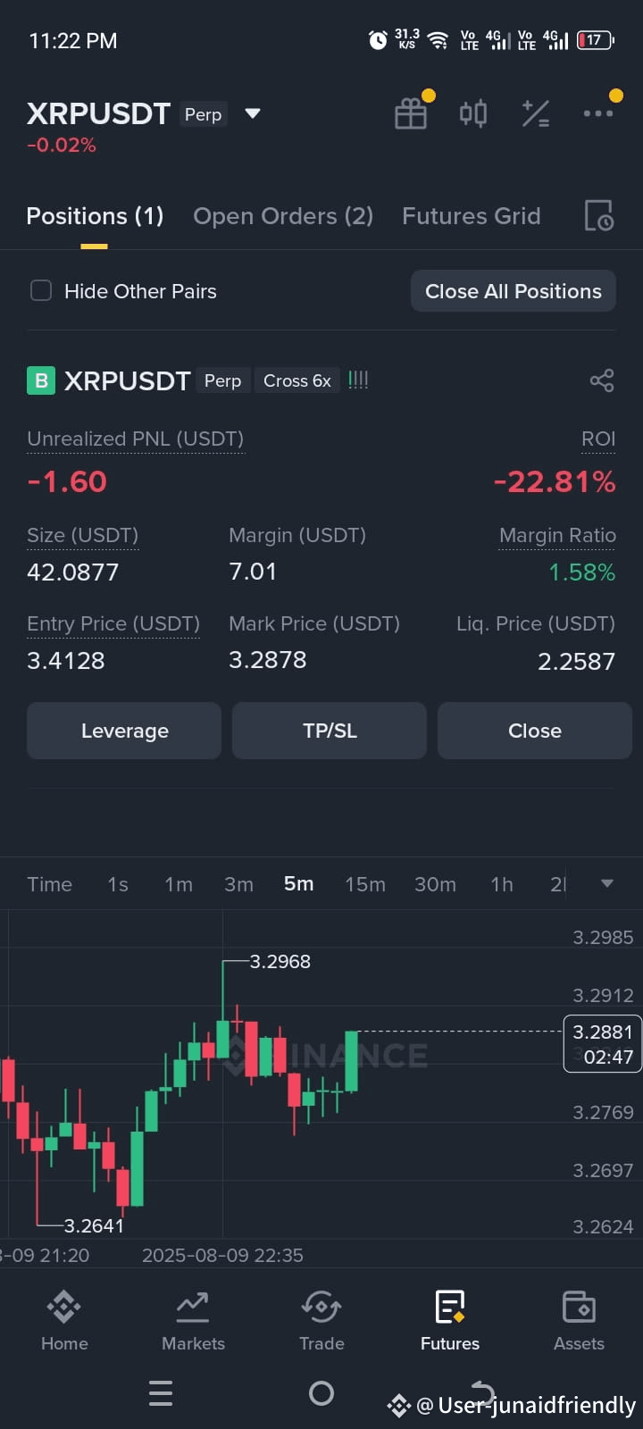This screenshot has height=1429, width=643.
Task: Open the order history icon beside Futures Grid
Action: pos(598,216)
